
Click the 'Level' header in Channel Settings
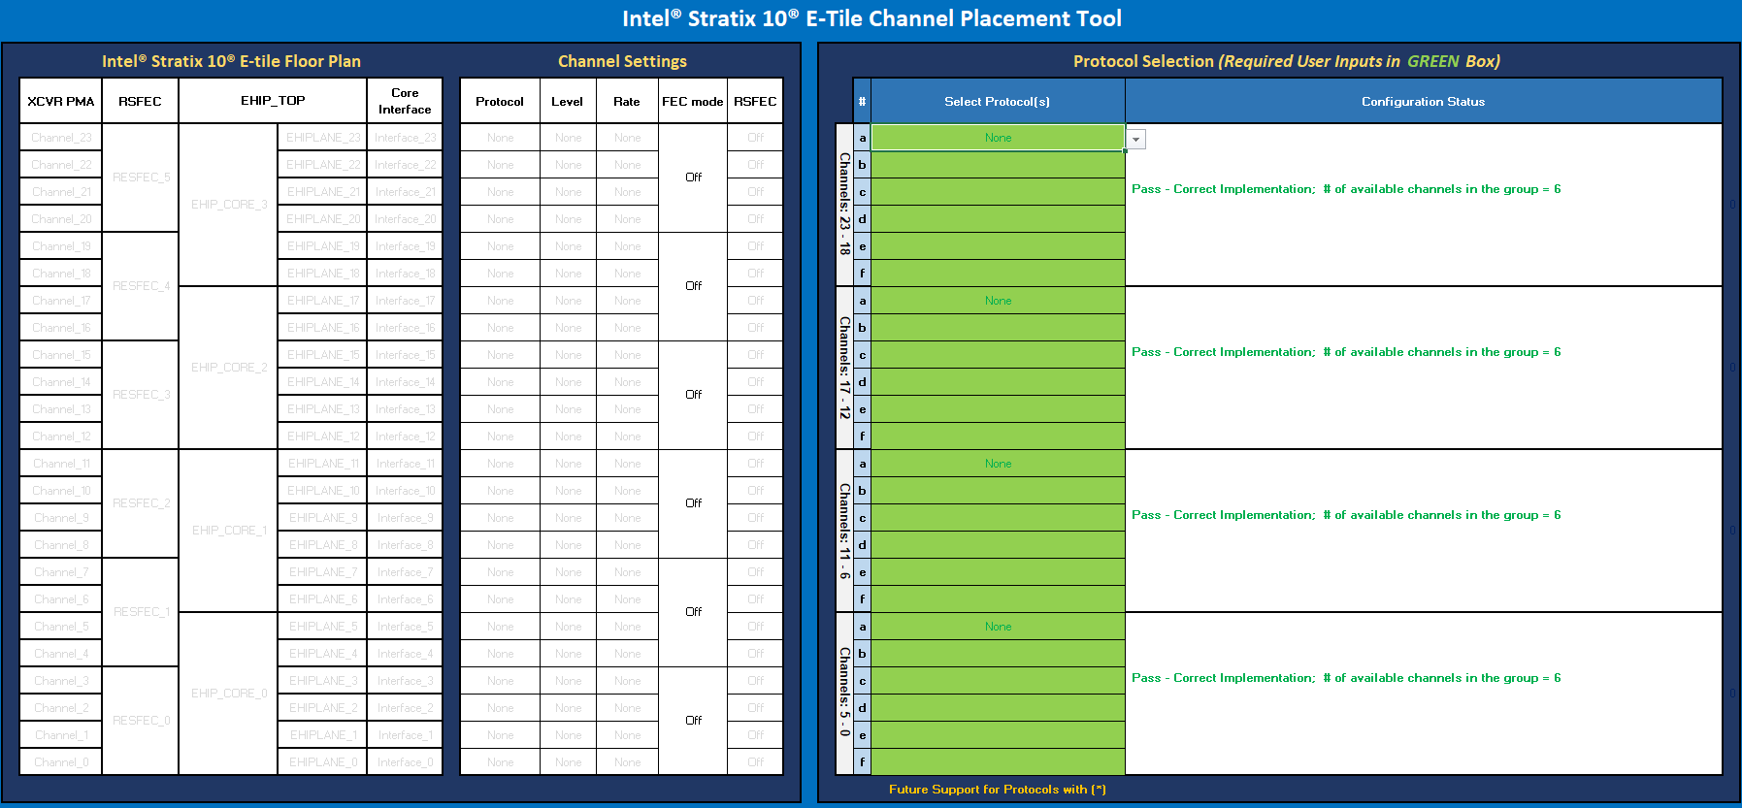(568, 101)
